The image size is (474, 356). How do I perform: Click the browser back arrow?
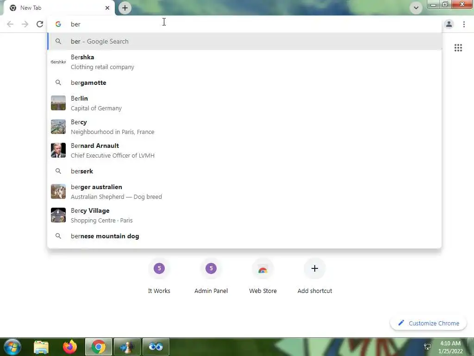10,24
